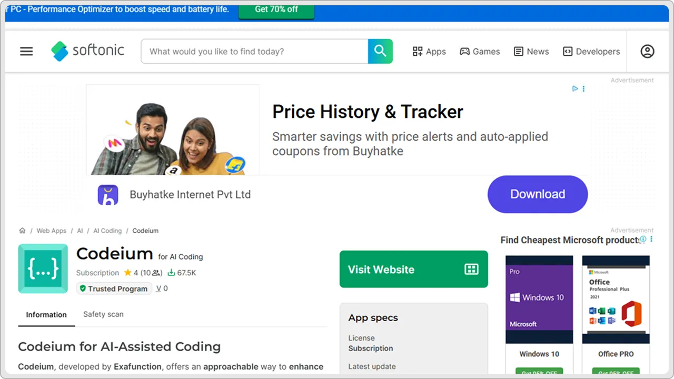This screenshot has height=379, width=674.
Task: Open the Apps menu
Action: coord(429,51)
